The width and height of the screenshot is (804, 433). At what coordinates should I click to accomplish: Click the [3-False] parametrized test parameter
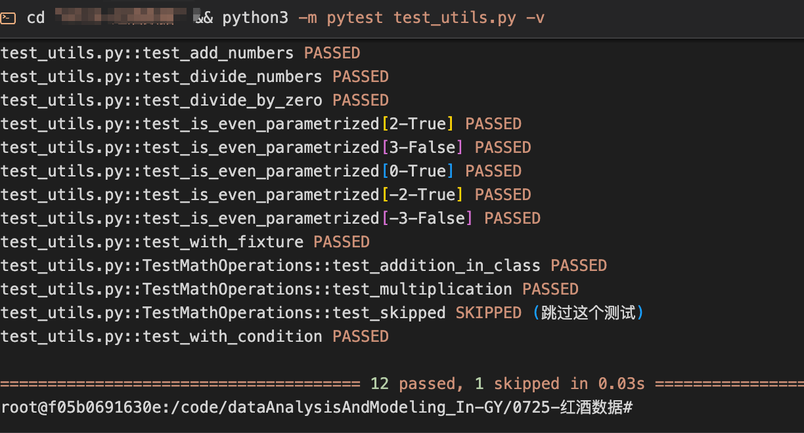422,148
